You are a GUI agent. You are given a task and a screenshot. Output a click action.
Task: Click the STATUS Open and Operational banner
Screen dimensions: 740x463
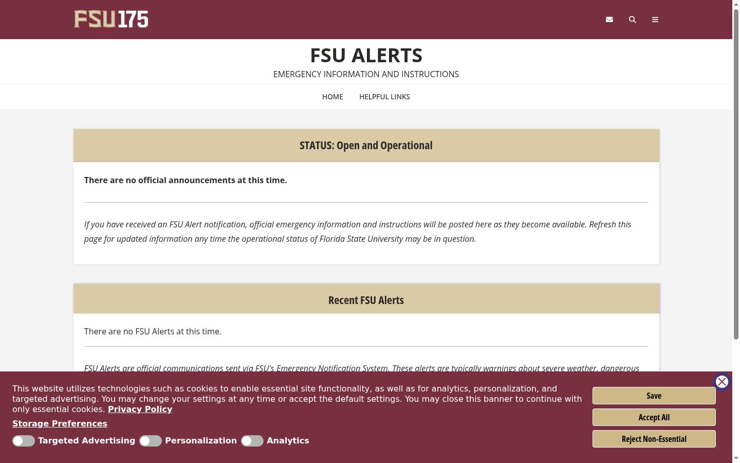click(366, 146)
